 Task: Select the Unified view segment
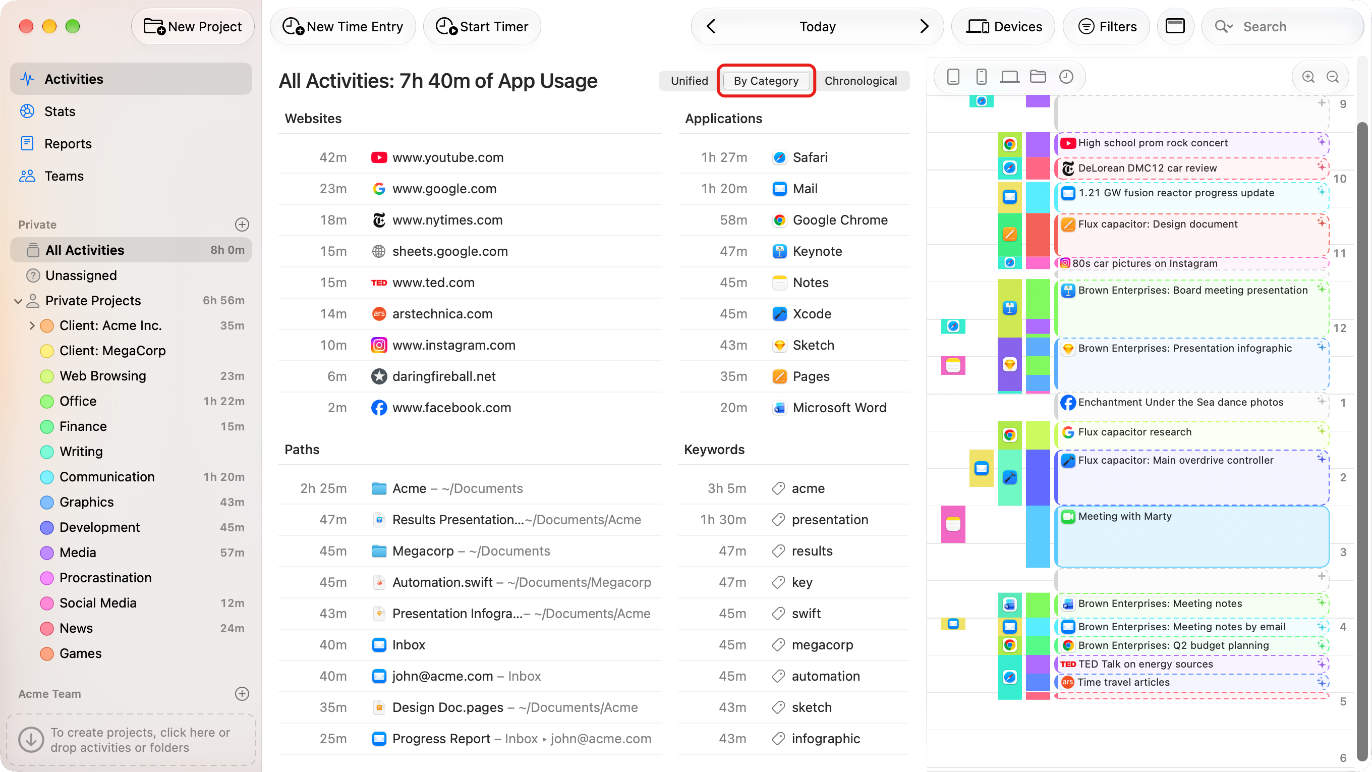pyautogui.click(x=689, y=80)
